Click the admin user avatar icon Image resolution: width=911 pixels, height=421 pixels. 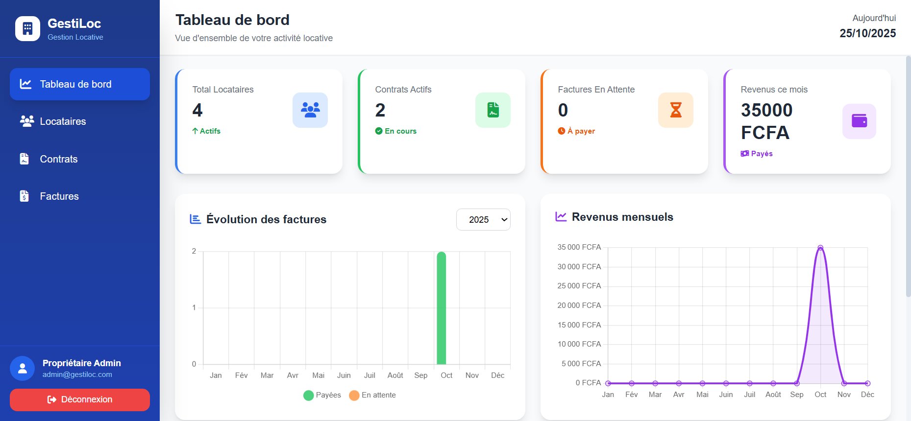point(23,369)
